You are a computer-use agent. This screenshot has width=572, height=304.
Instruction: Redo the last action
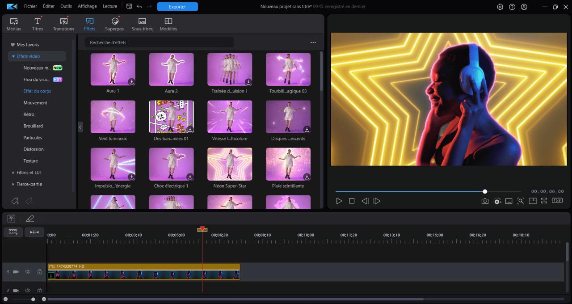149,6
